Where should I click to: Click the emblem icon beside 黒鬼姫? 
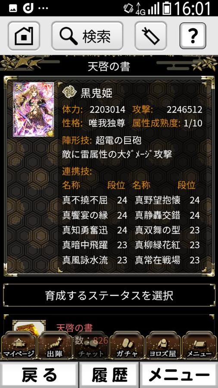pos(69,93)
